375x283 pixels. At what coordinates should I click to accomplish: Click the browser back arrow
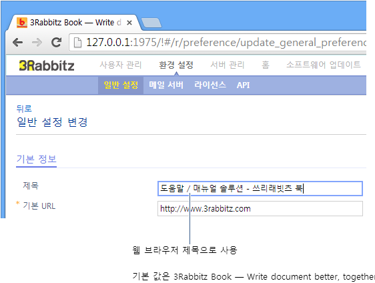point(18,43)
